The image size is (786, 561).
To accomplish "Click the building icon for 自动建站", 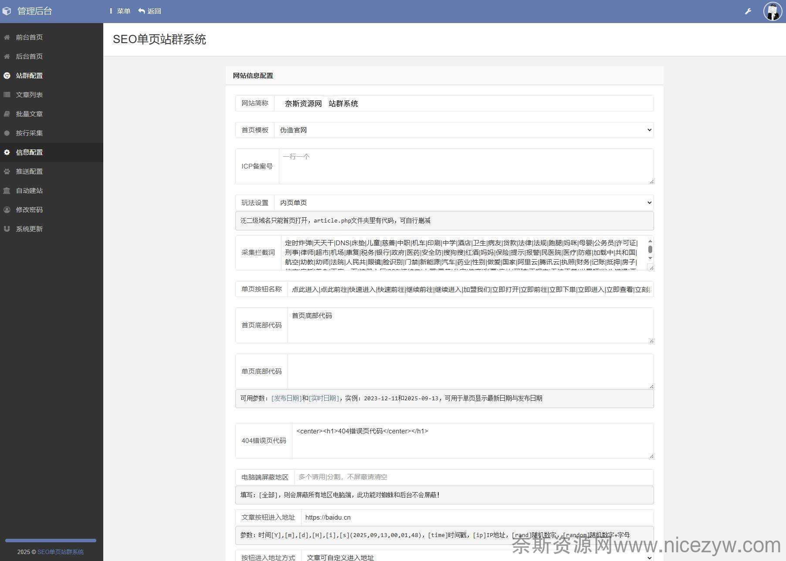I will tap(7, 191).
